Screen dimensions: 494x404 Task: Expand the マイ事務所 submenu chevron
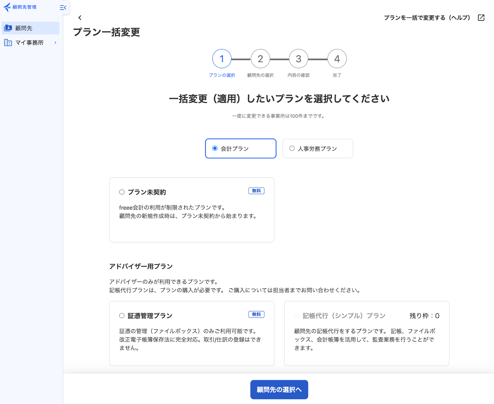coord(56,43)
